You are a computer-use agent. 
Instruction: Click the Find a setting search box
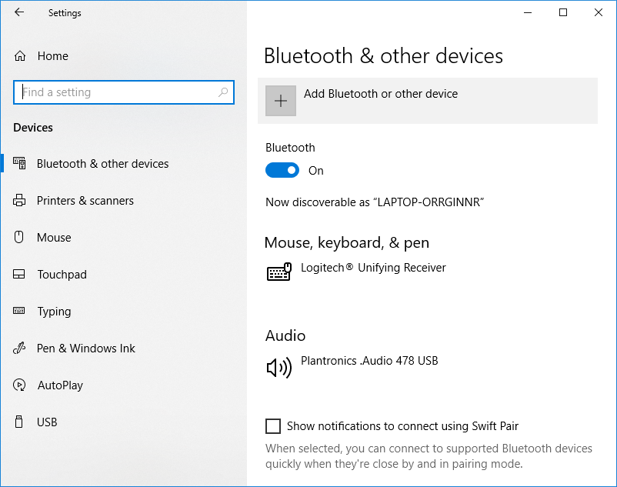(115, 92)
